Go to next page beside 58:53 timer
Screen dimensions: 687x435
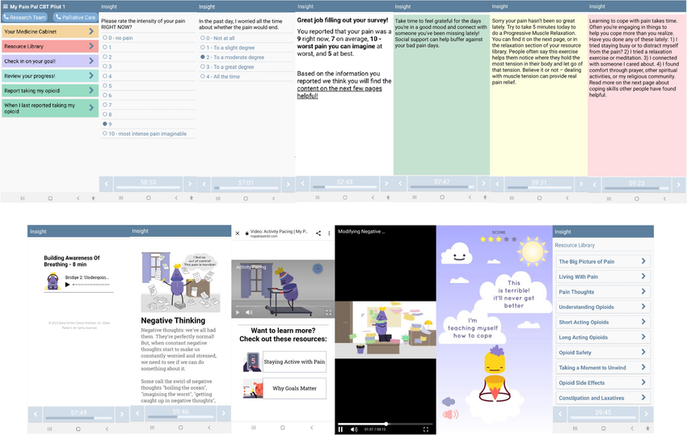(190, 184)
